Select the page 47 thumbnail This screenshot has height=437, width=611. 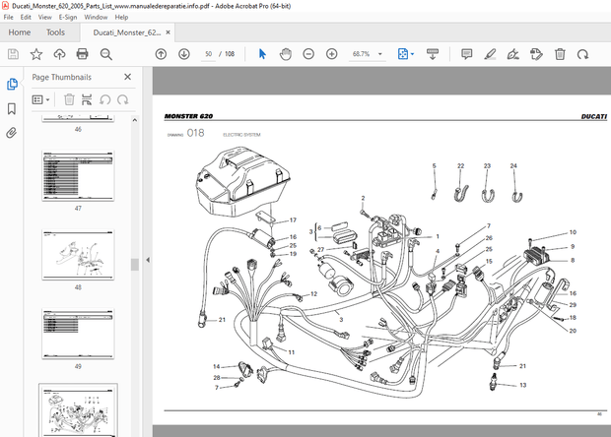click(78, 175)
